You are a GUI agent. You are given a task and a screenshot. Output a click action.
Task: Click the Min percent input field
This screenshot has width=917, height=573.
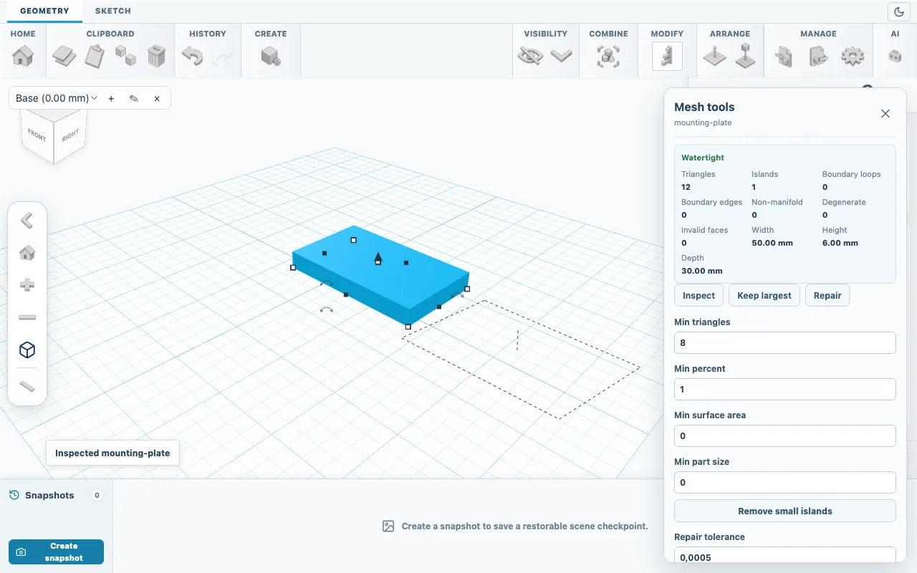785,389
